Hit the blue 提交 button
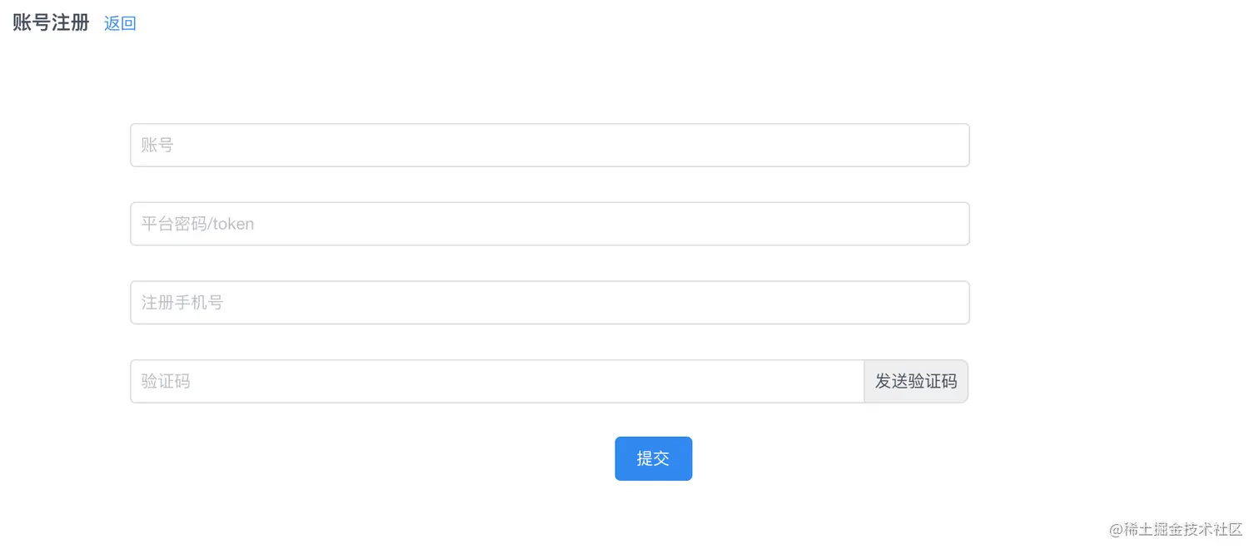 (653, 458)
